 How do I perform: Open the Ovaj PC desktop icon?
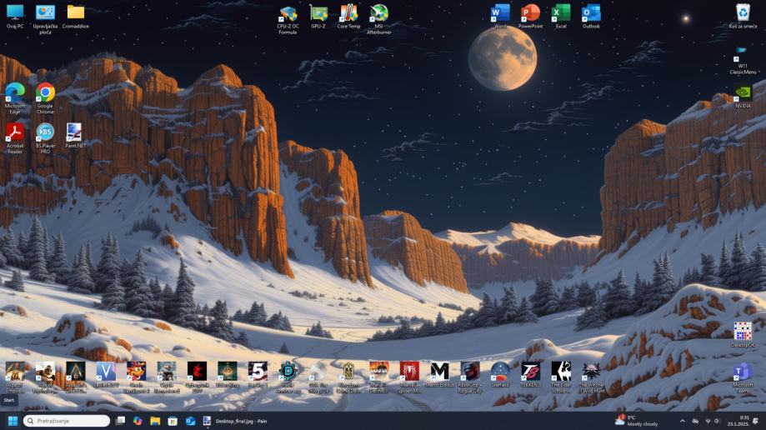point(15,17)
